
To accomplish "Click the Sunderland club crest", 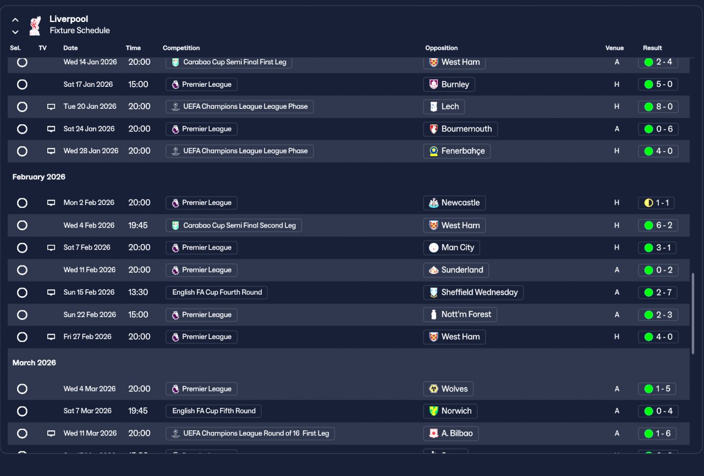I will point(434,270).
